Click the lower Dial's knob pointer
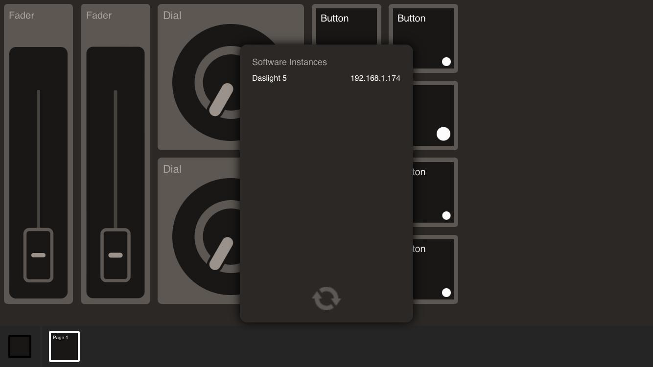The width and height of the screenshot is (653, 367). pyautogui.click(x=221, y=253)
